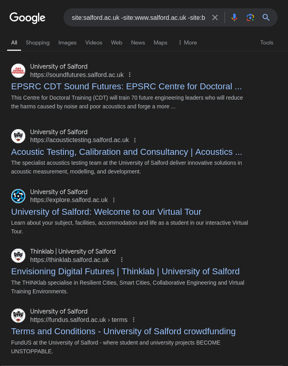Open the Tools filter options
The width and height of the screenshot is (288, 366).
coord(267,42)
